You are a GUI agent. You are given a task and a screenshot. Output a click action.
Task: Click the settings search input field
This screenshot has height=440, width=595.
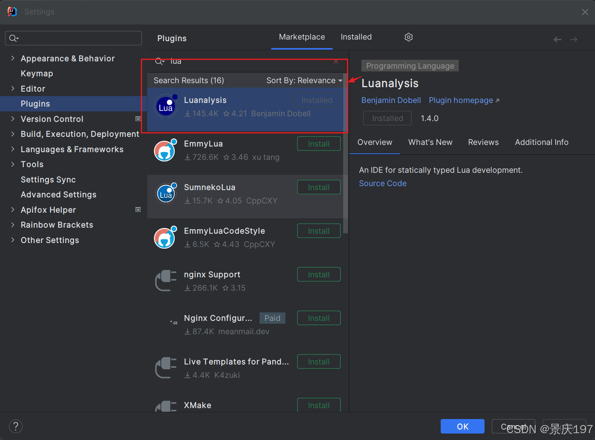[73, 38]
